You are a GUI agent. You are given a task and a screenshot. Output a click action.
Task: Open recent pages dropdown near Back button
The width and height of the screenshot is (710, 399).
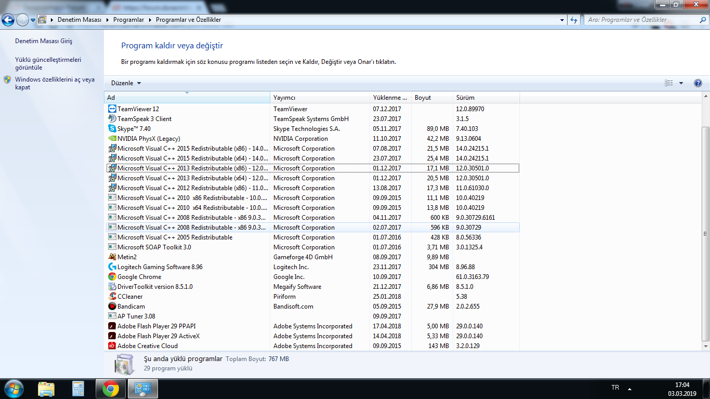pos(33,20)
